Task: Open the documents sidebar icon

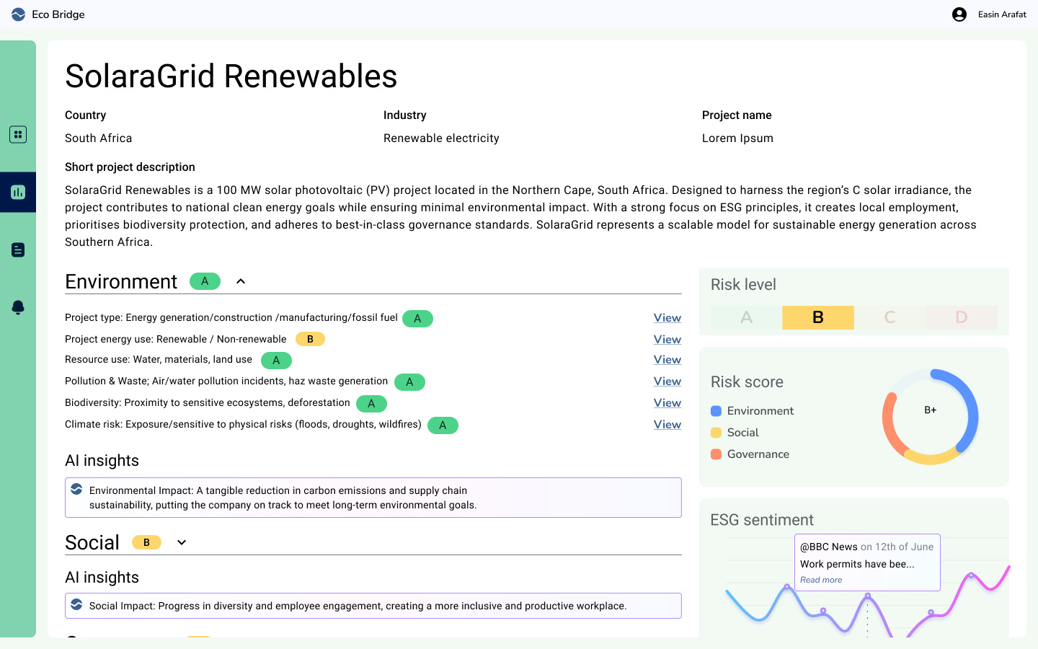Action: coord(18,250)
